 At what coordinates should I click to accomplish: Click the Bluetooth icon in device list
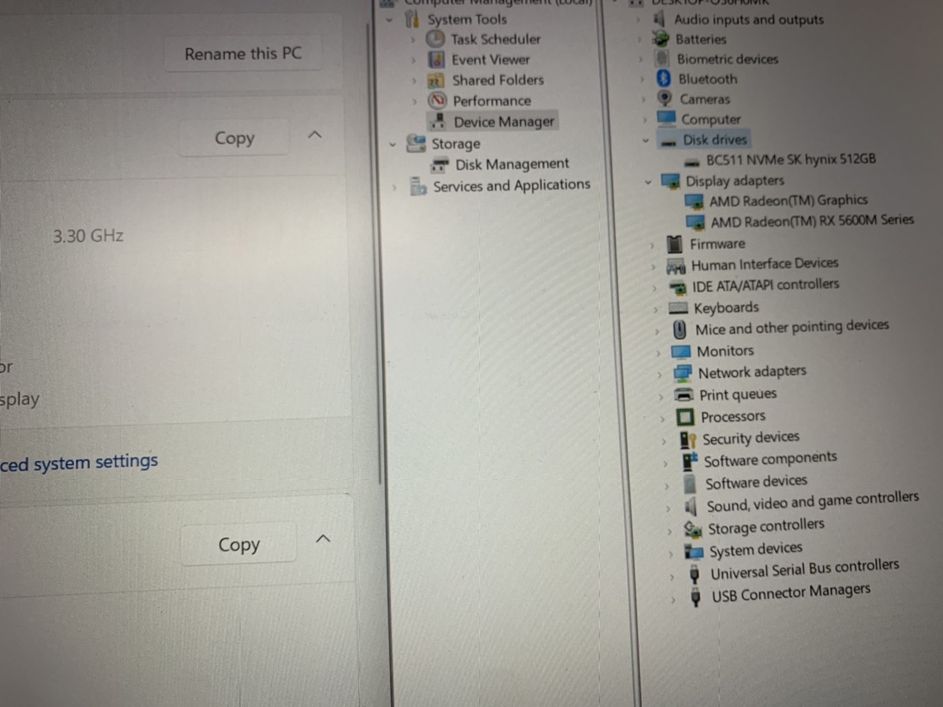[663, 78]
